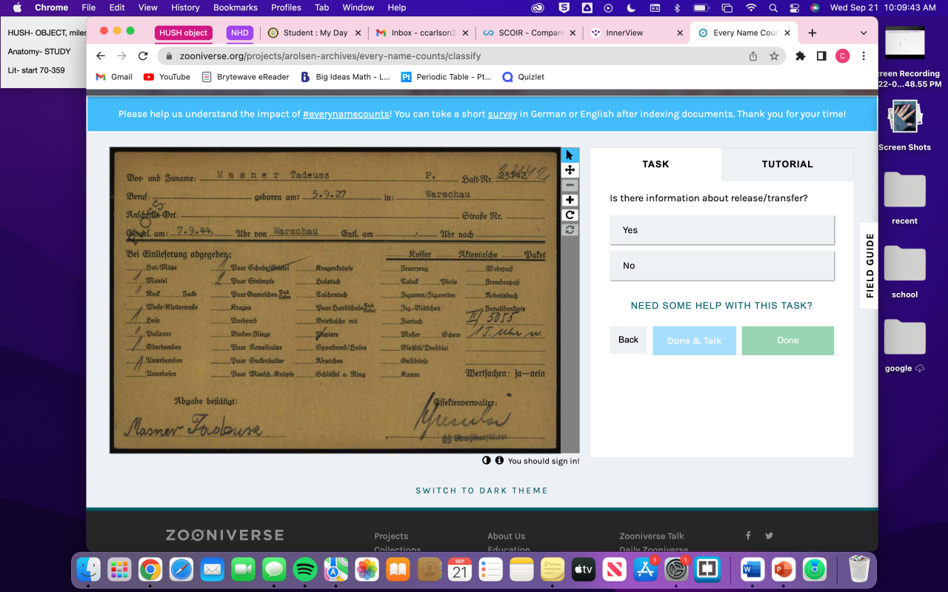Select the move/pan image tool
Screen dimensions: 948x592
tap(570, 170)
